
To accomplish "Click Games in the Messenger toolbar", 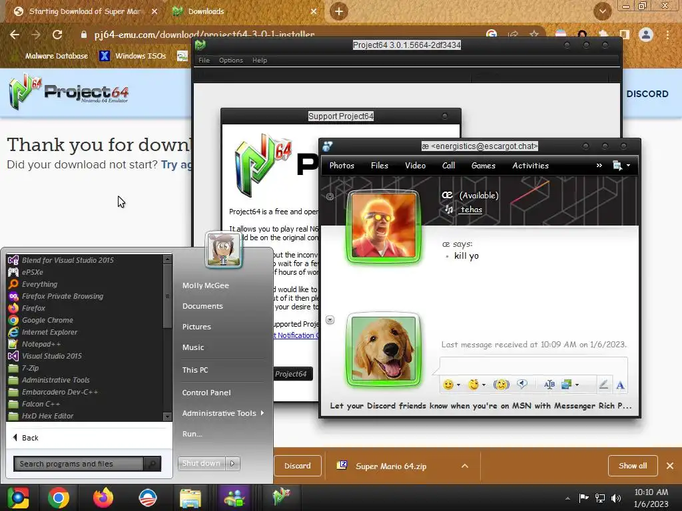I will [x=484, y=166].
